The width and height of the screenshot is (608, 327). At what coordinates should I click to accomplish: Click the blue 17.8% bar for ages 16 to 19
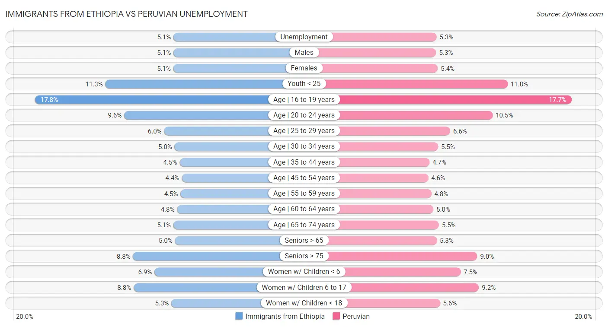151,100
